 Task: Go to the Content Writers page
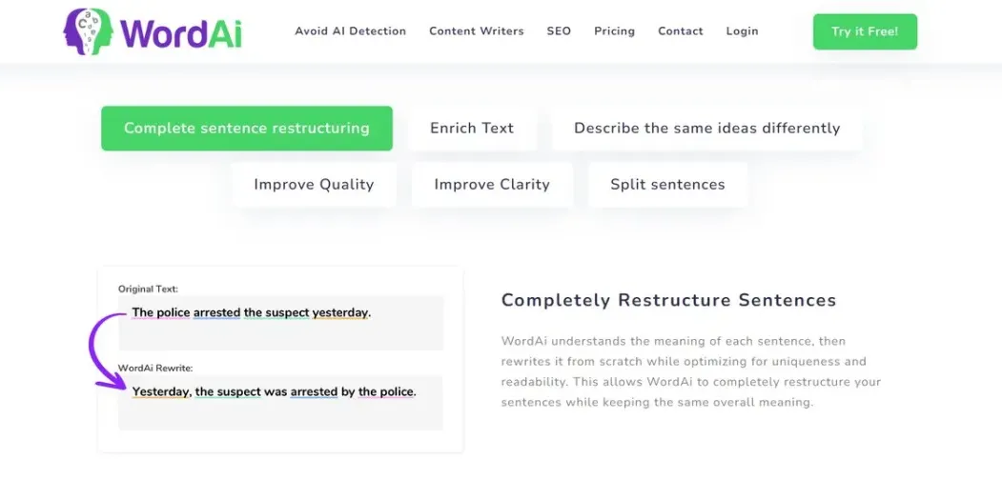tap(476, 31)
